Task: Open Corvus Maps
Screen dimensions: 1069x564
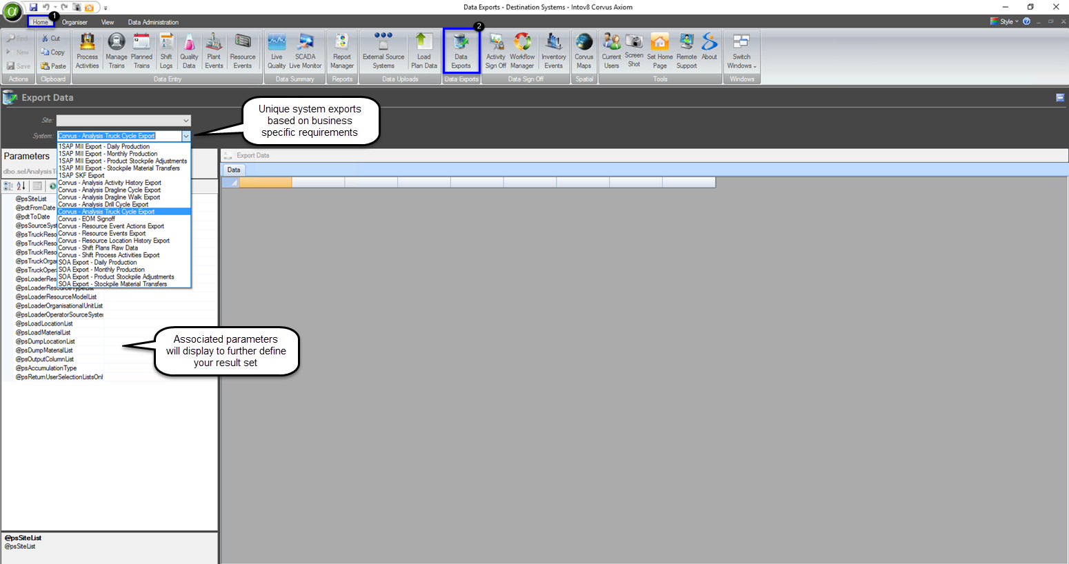Action: pyautogui.click(x=584, y=51)
